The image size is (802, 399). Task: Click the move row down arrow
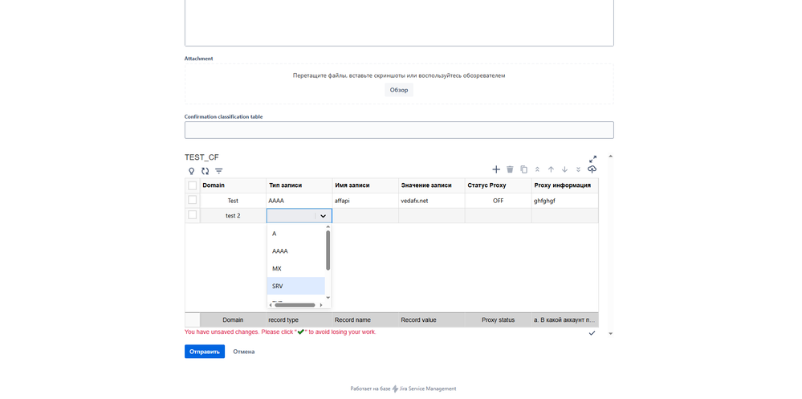pyautogui.click(x=564, y=169)
